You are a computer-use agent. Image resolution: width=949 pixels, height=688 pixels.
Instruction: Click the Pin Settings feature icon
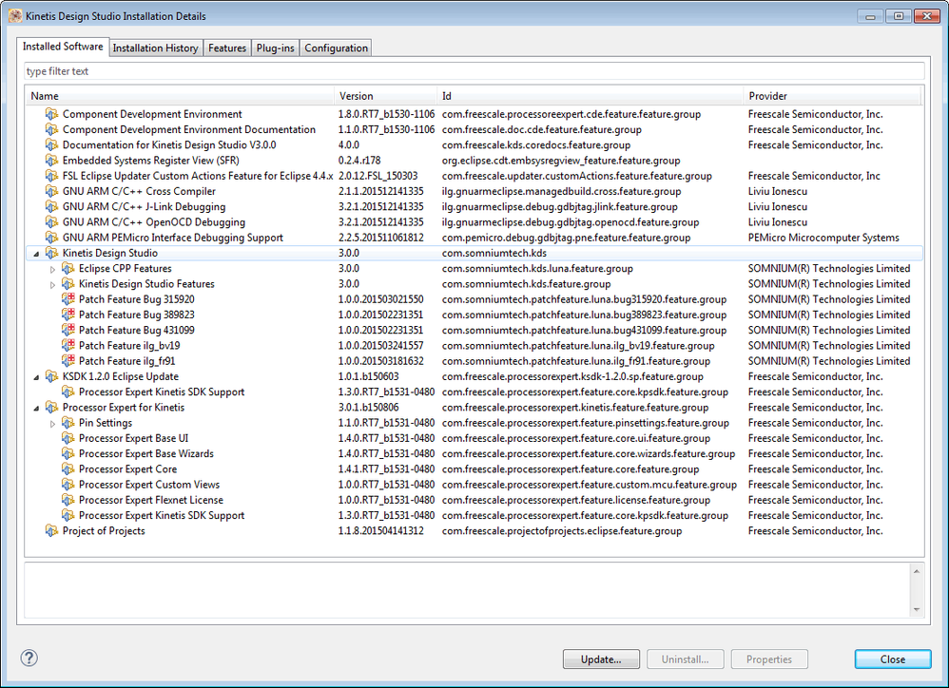coord(68,423)
